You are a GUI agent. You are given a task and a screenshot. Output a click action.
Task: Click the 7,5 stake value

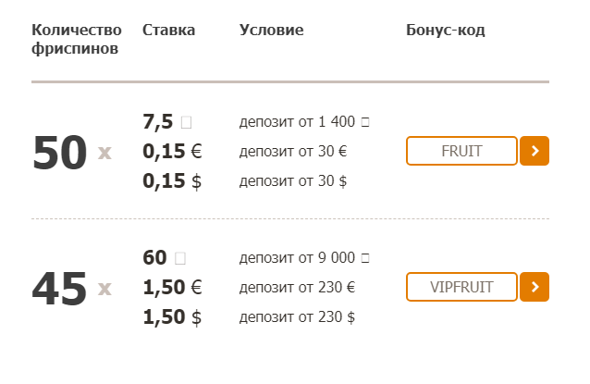tap(167, 121)
